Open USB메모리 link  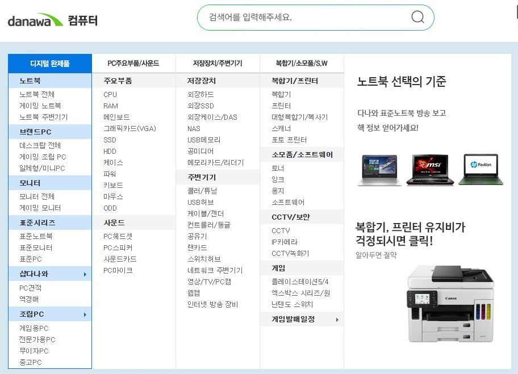(204, 140)
